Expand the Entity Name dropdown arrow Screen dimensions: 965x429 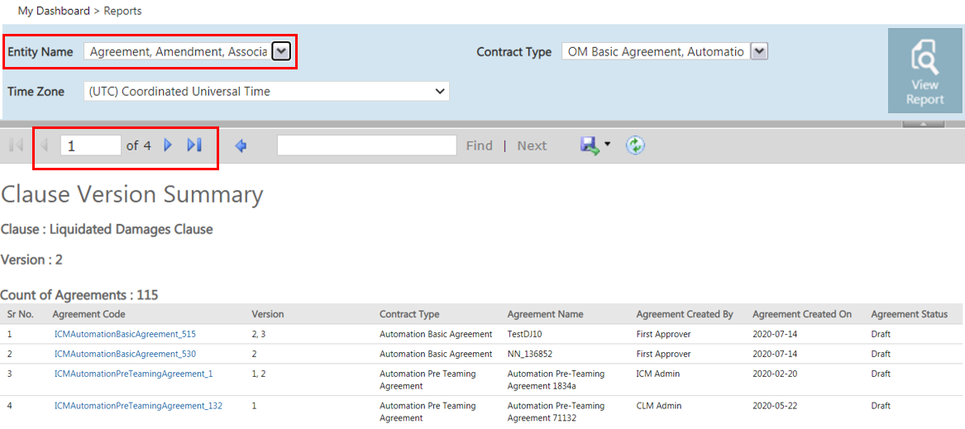280,52
